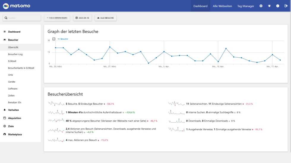Open Besucher-Log in the sidebar

click(x=15, y=54)
